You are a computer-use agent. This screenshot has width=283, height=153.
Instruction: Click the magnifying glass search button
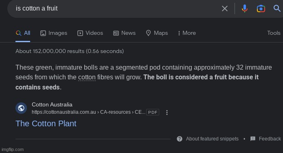point(277,8)
